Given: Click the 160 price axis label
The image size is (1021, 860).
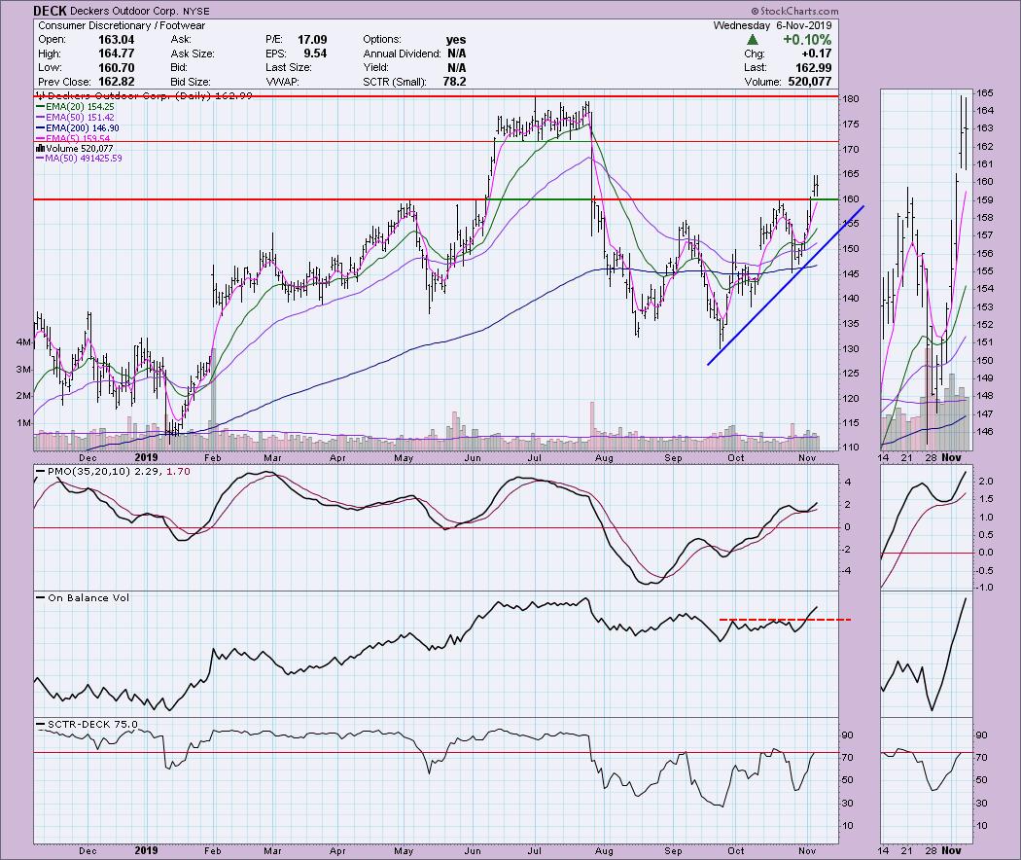Looking at the screenshot, I should tap(853, 199).
